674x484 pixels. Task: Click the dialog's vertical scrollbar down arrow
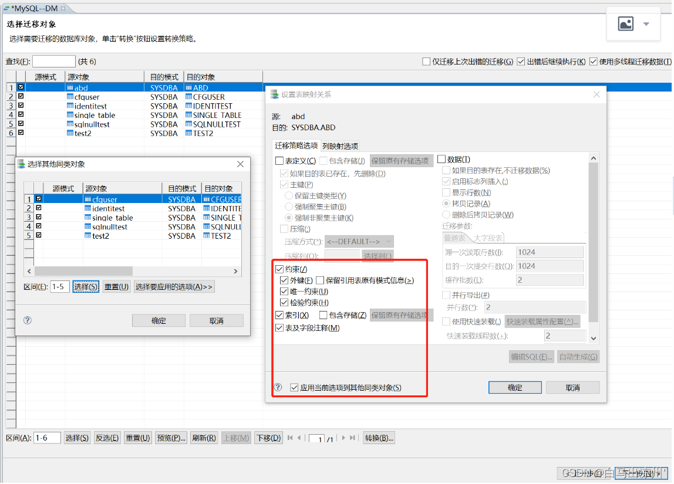[593, 339]
